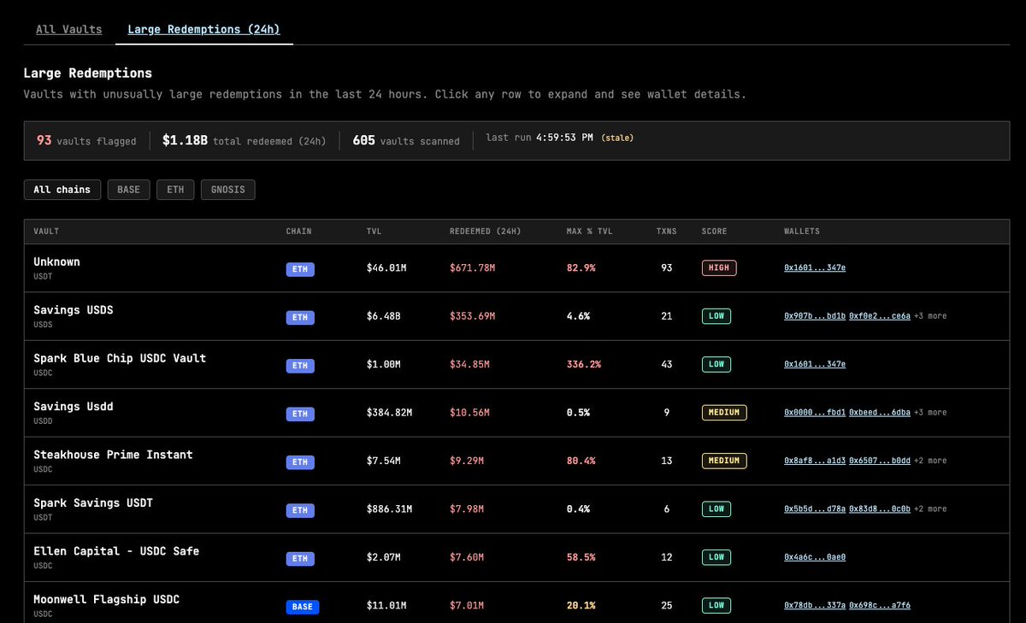Click the '605 vaults scanned' stat
The height and width of the screenshot is (623, 1026).
tap(406, 141)
